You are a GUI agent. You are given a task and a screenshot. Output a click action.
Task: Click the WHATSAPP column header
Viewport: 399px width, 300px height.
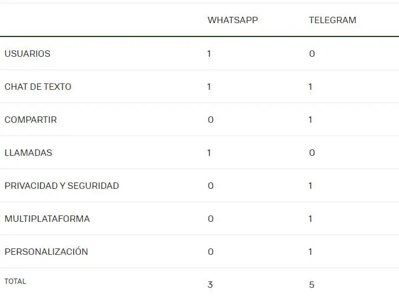(x=233, y=20)
